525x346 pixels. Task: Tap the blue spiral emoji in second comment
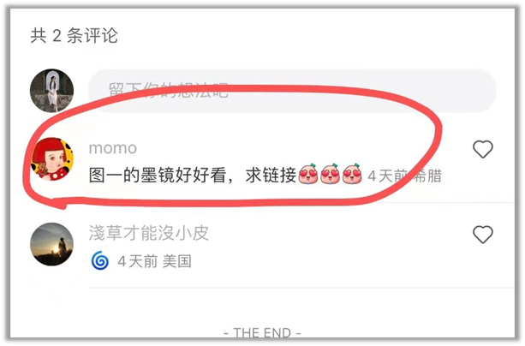point(100,261)
